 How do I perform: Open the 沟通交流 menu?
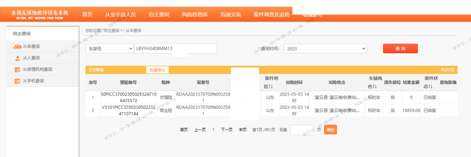coord(231,14)
